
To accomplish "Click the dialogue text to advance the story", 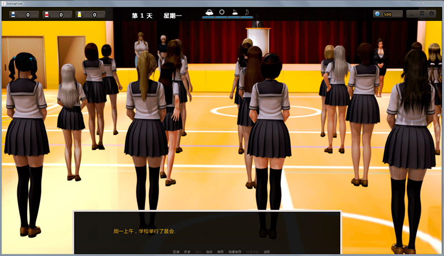I will pyautogui.click(x=206, y=231).
